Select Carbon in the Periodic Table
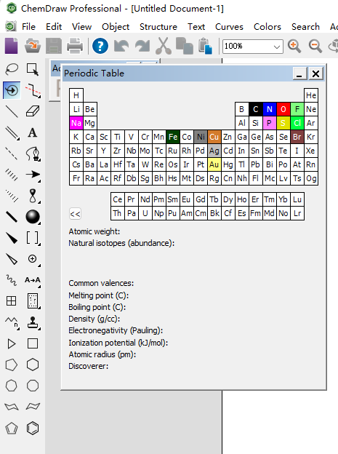This screenshot has height=454, width=338. click(x=256, y=109)
